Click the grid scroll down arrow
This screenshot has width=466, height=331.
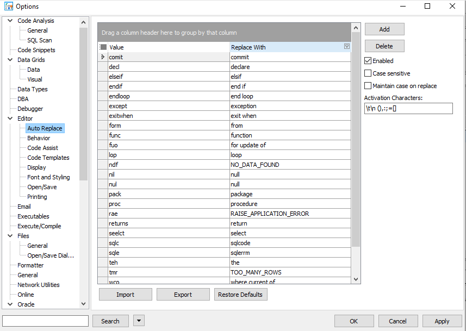click(x=356, y=279)
